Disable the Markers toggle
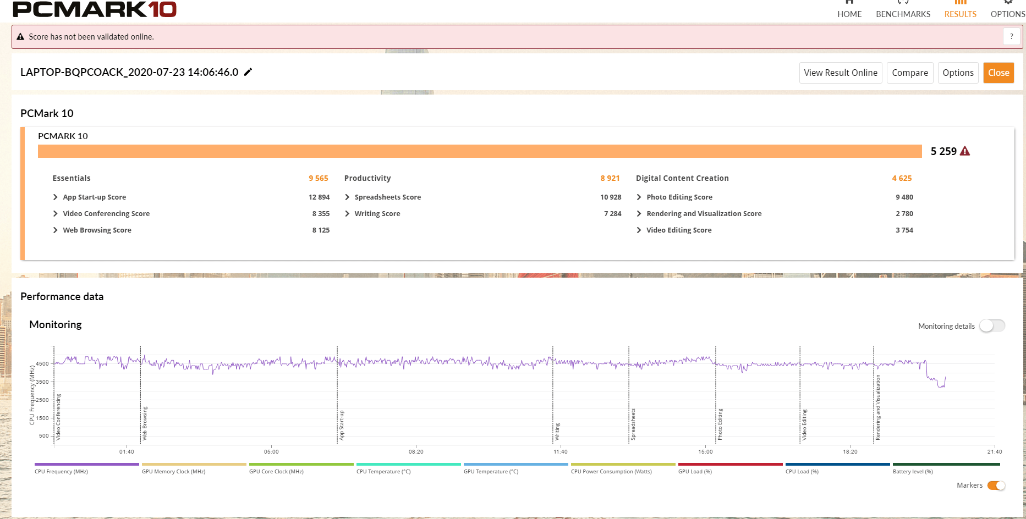This screenshot has width=1026, height=519. 996,485
